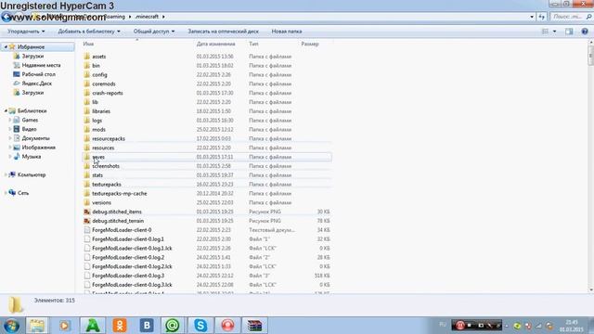
Task: Select the versions folder icon
Action: coord(86,202)
